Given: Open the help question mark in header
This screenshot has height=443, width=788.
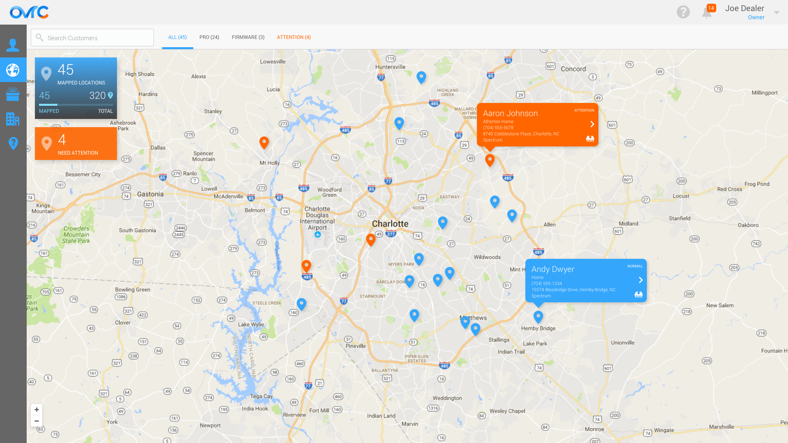Looking at the screenshot, I should (683, 12).
